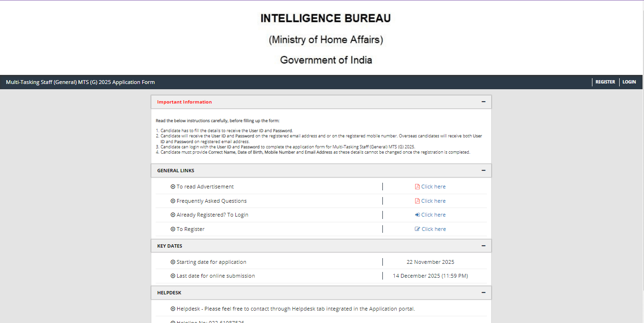Click the bullet icon beside Last date for online submission
Screen dimensions: 644x323
click(173, 275)
